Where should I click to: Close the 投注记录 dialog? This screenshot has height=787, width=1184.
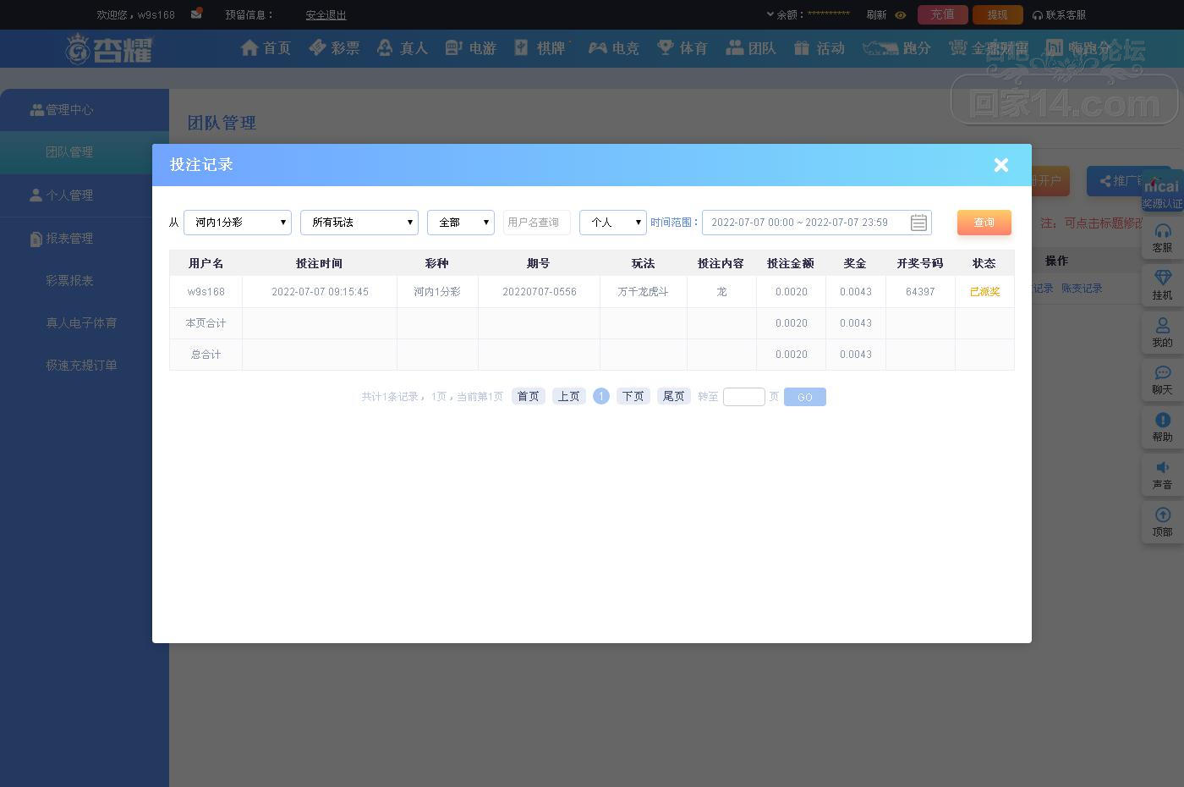pos(1001,165)
